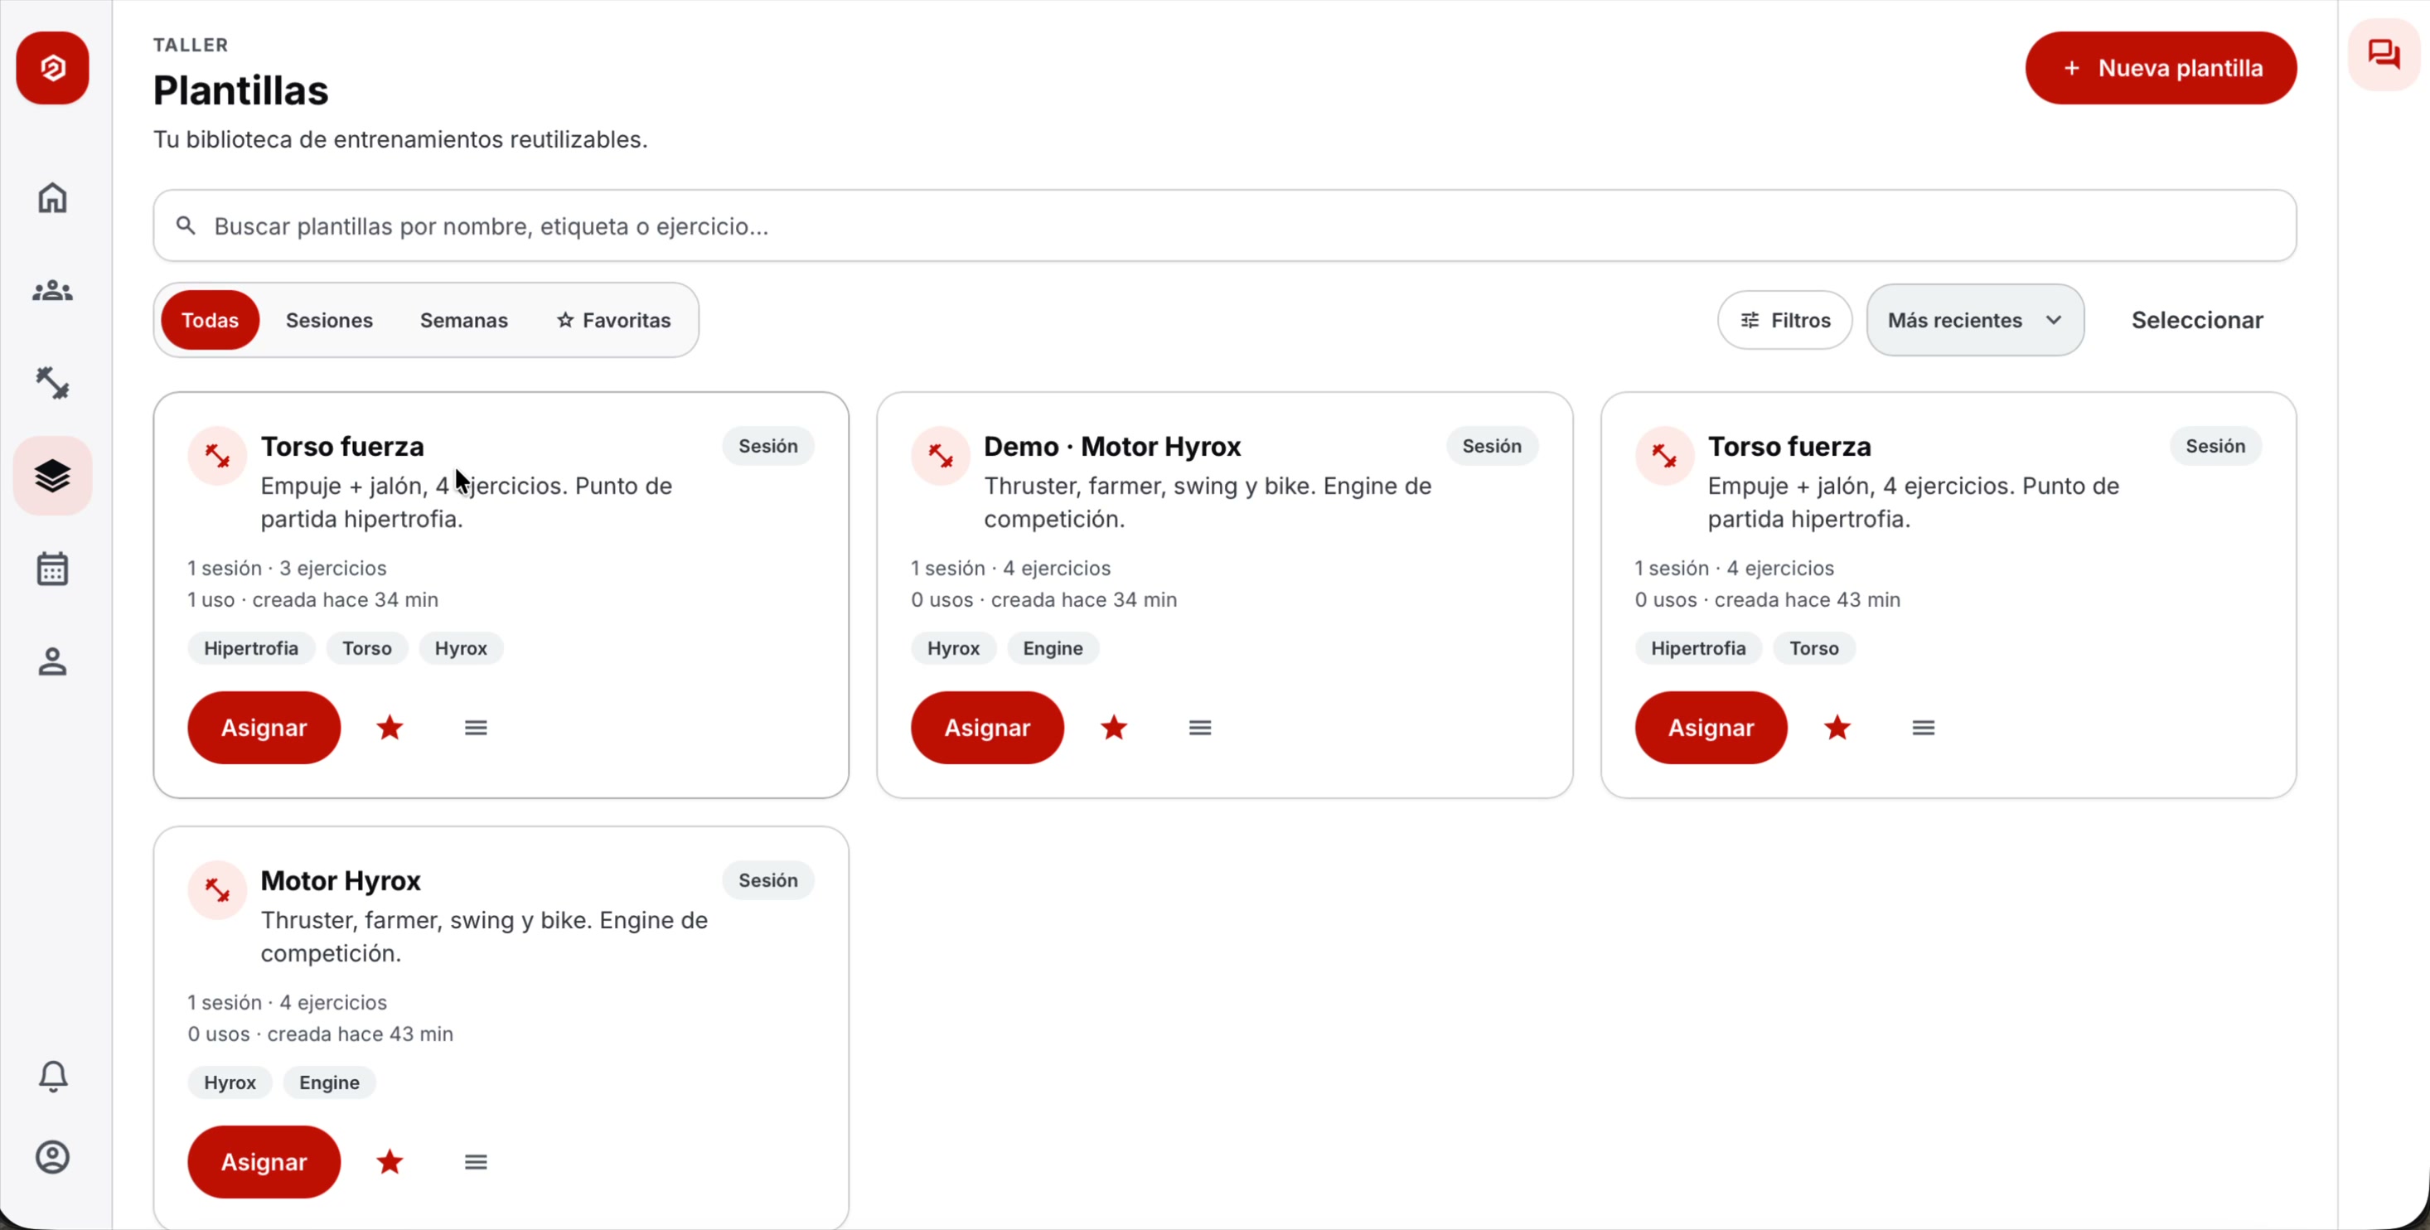
Task: Click the search magnifier icon
Action: click(x=186, y=225)
